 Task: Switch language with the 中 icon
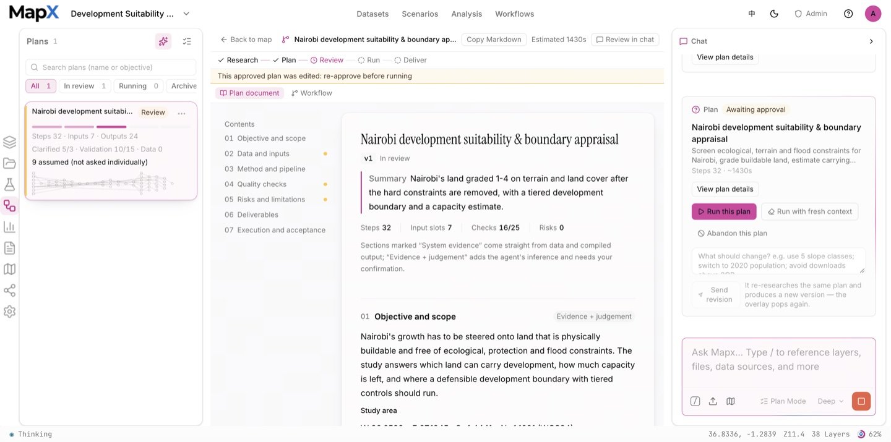(752, 14)
